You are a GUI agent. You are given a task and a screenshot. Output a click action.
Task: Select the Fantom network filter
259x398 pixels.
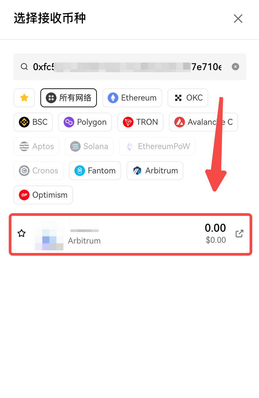pos(95,171)
